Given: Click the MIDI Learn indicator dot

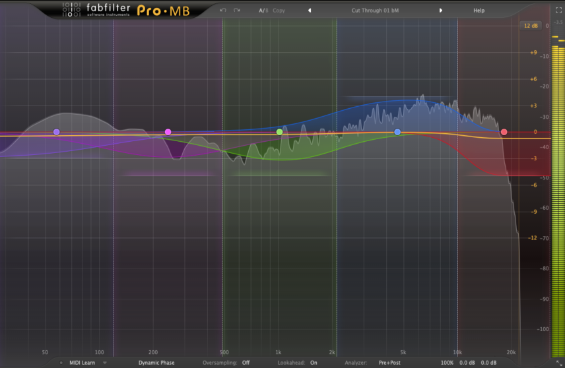Looking at the screenshot, I should (61, 363).
